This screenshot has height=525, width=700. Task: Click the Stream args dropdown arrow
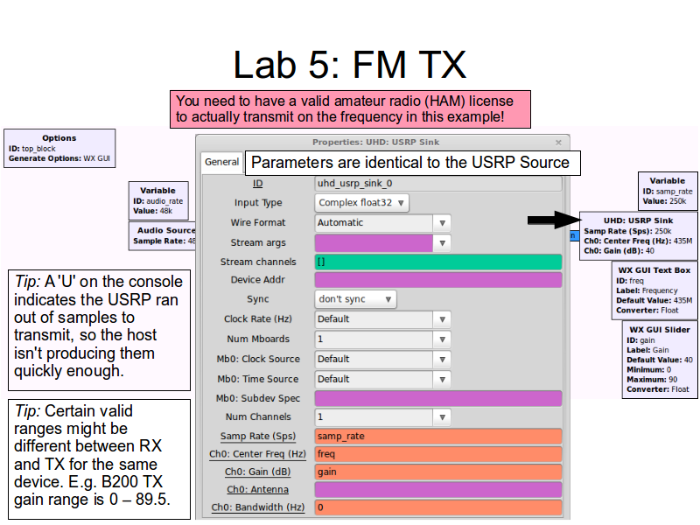[443, 243]
